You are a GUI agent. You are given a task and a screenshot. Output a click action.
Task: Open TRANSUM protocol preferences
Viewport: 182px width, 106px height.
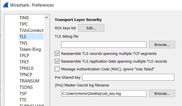29,81
